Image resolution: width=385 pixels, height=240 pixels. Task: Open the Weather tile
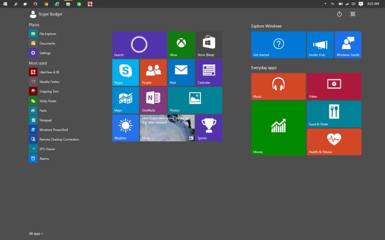125,128
